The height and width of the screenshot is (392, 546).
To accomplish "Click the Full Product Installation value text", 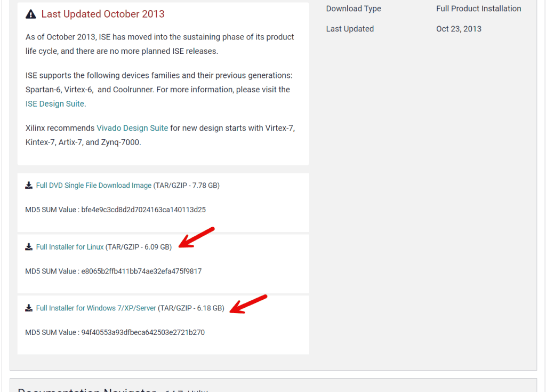I will tap(478, 9).
